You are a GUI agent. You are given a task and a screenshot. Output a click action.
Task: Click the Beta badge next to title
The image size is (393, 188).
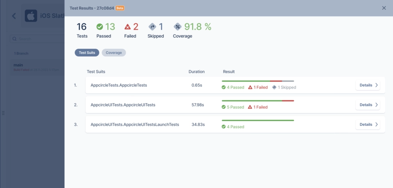[120, 8]
